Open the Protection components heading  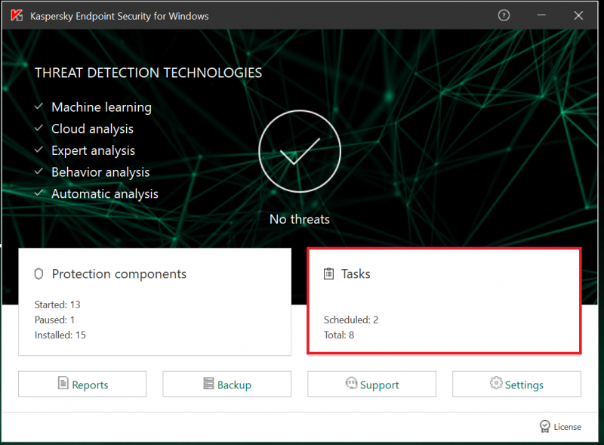click(x=119, y=273)
